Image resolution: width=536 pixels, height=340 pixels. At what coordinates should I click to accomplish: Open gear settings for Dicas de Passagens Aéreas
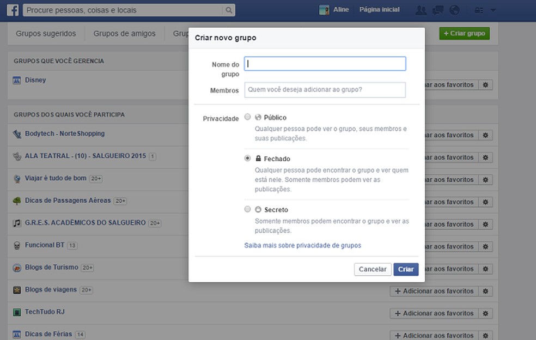tap(485, 202)
